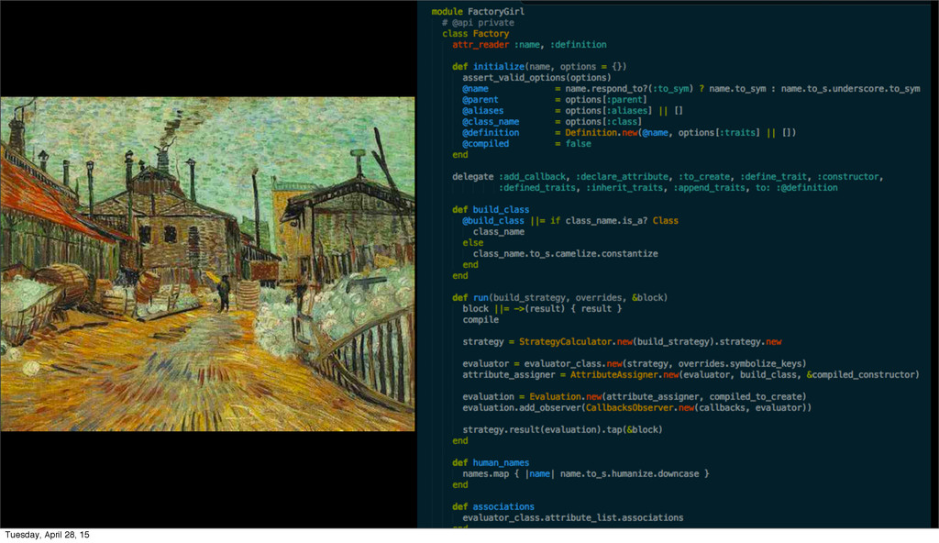Click the 'Tuesday, April 28, 15' date text
The width and height of the screenshot is (939, 543).
pos(48,535)
